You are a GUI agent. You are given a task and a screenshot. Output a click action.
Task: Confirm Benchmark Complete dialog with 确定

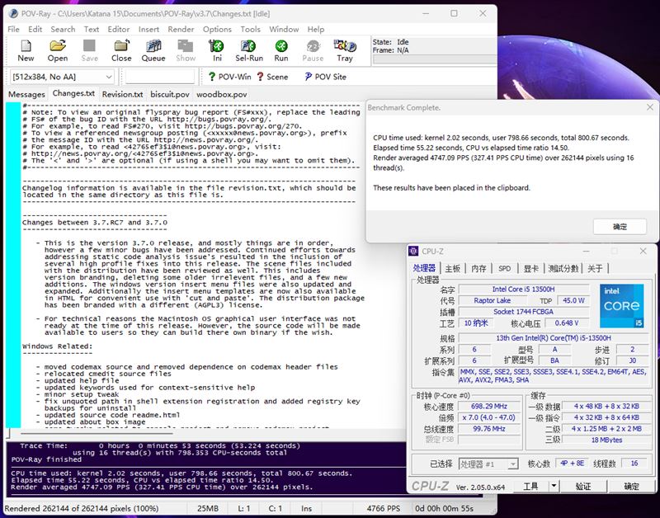[620, 227]
